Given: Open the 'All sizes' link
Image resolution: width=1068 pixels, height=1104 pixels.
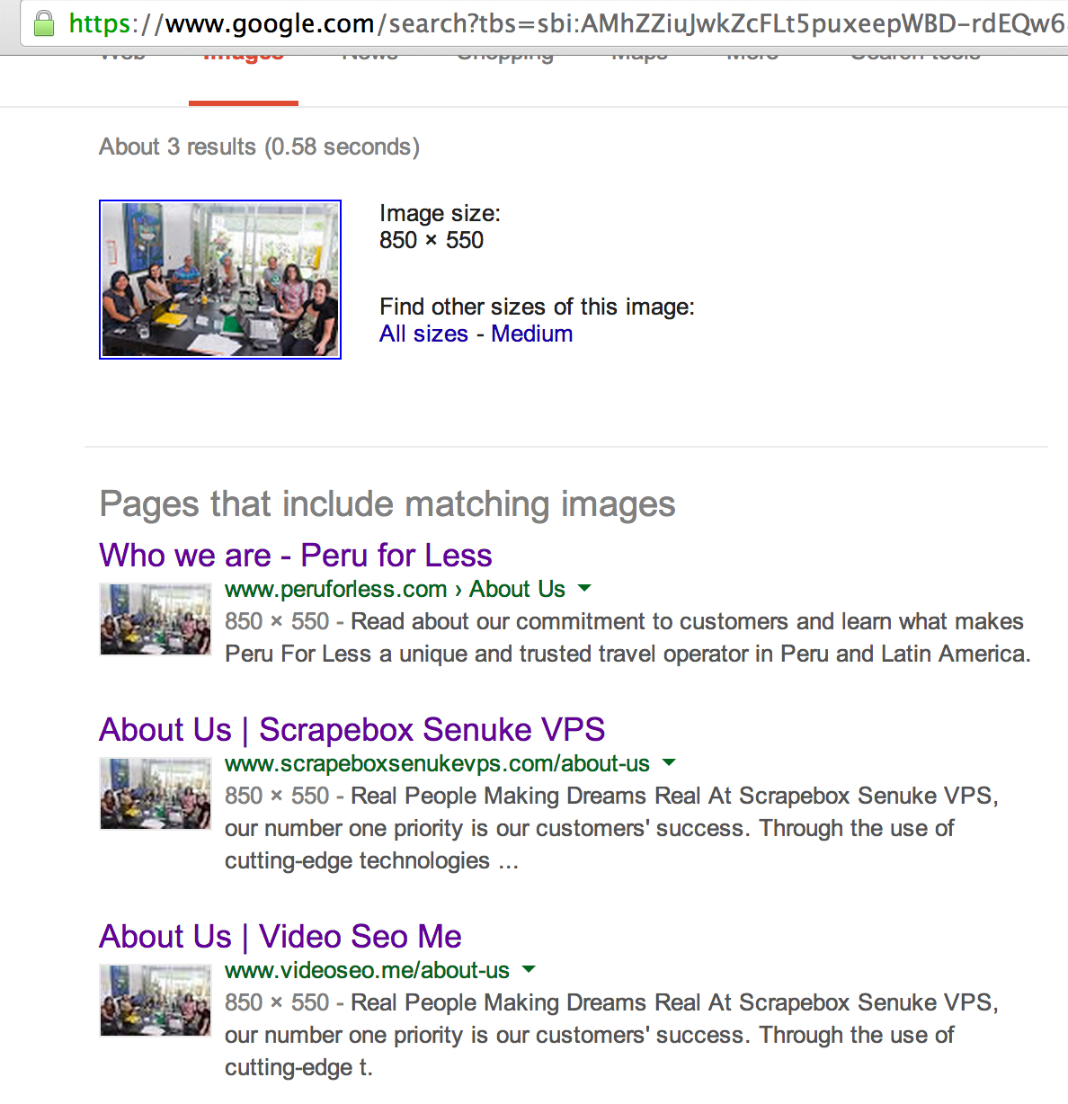Looking at the screenshot, I should (423, 334).
